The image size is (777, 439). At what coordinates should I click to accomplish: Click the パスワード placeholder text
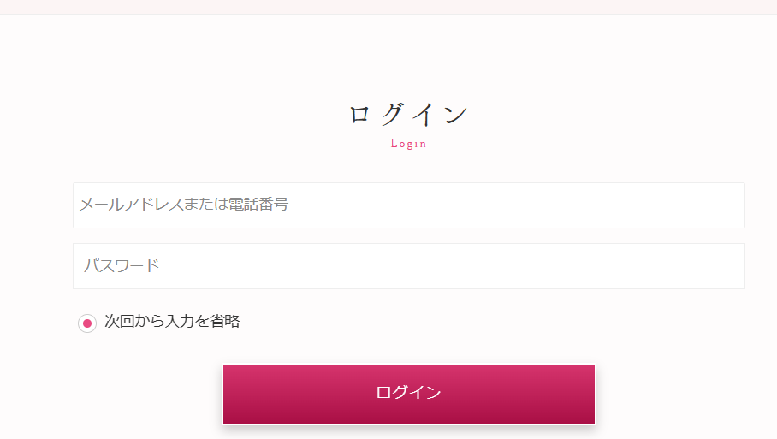(122, 265)
